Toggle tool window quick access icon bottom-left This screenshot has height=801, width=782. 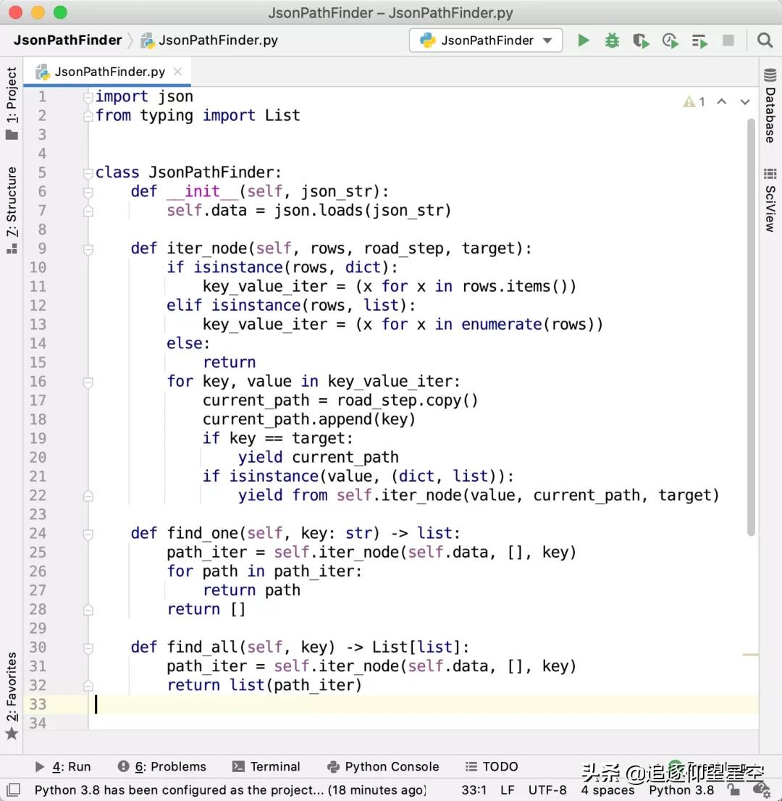click(x=13, y=789)
